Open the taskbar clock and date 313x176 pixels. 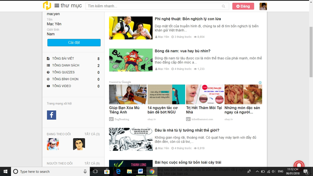pos(292,171)
